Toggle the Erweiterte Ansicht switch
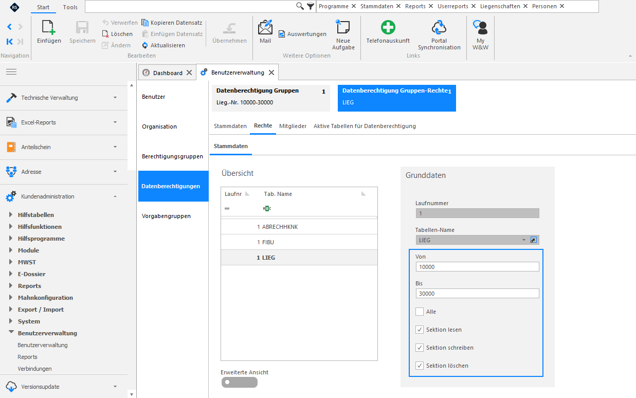Viewport: 636px width, 398px height. click(239, 382)
